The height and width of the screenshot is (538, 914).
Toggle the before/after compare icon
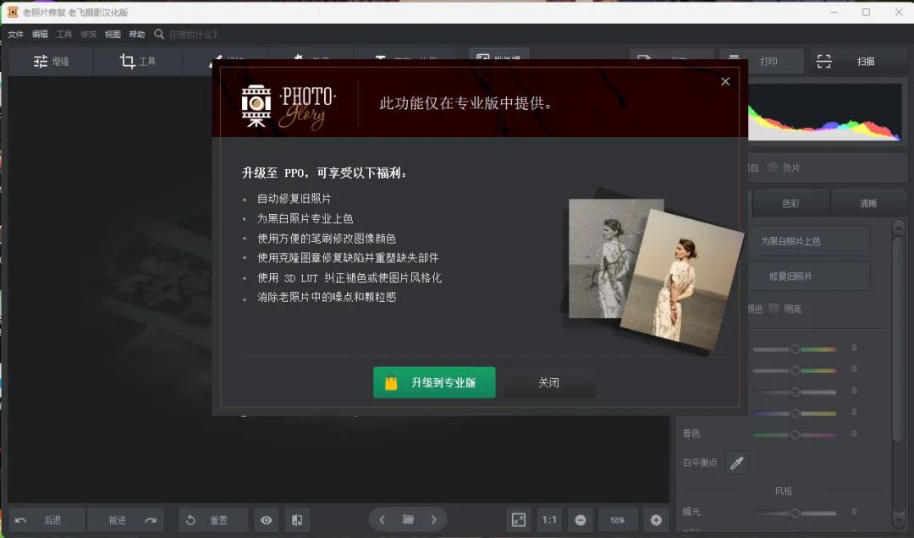tap(297, 520)
